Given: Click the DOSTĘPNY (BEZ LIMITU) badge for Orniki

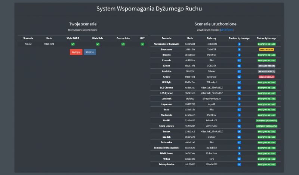Looking at the screenshot, I should tap(266, 121).
